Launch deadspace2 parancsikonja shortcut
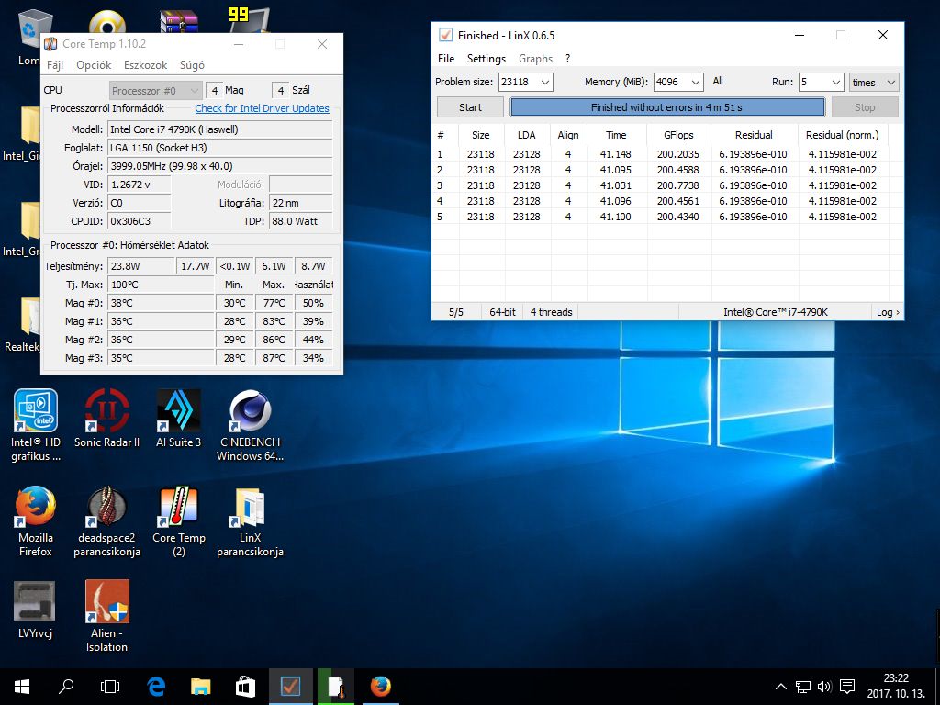This screenshot has width=940, height=705. tap(106, 521)
